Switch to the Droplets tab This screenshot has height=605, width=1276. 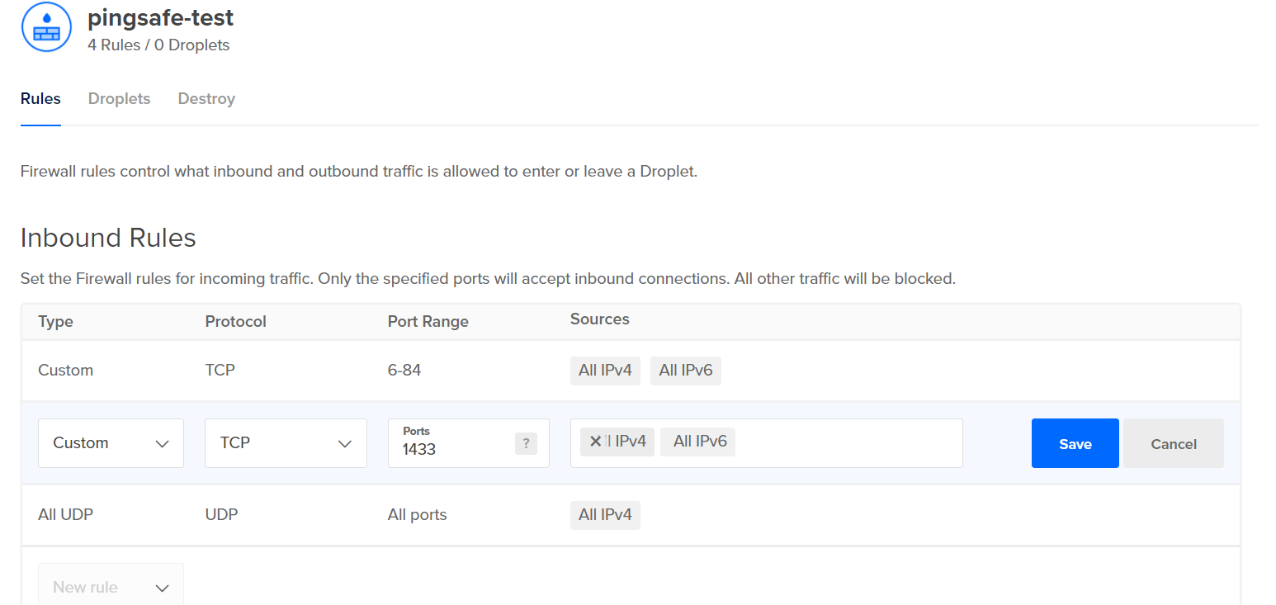[119, 99]
